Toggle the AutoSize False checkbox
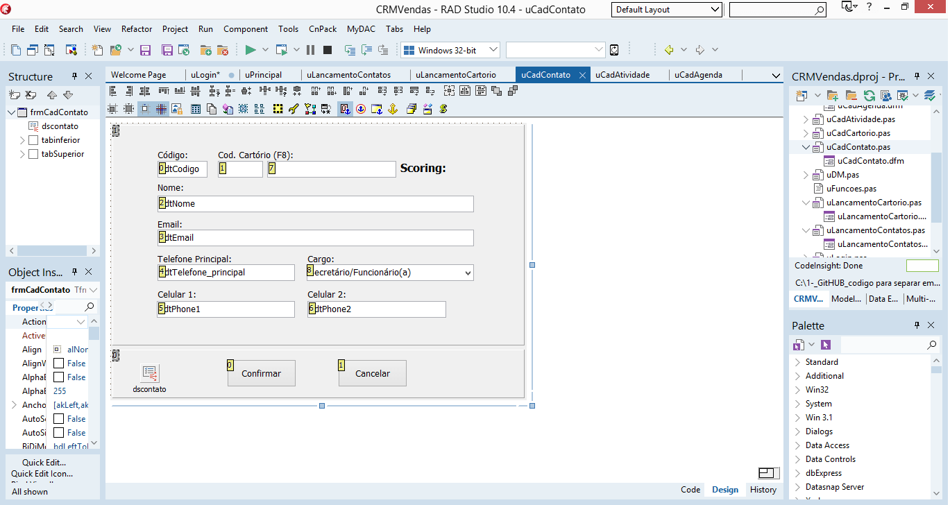 [59, 433]
